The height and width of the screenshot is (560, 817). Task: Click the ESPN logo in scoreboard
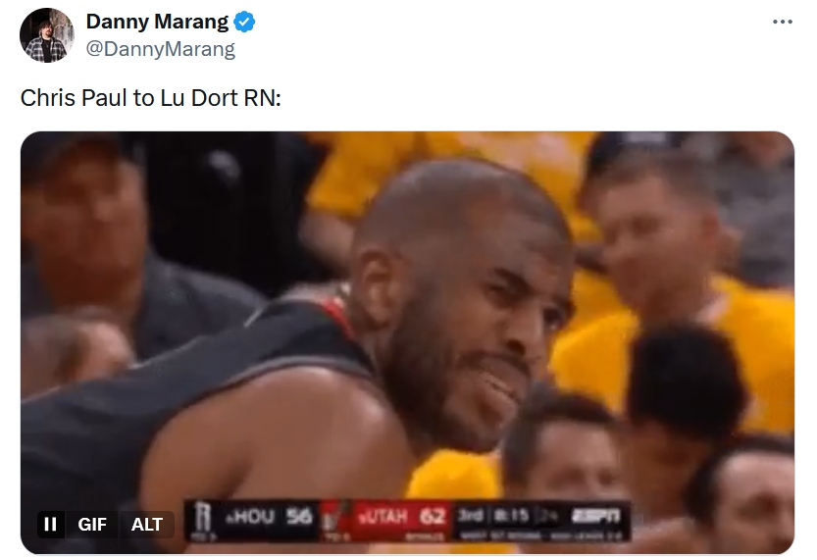595,516
